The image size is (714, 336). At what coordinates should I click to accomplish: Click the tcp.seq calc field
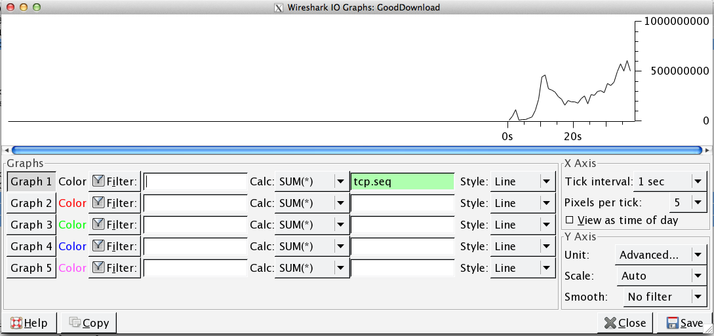(403, 182)
